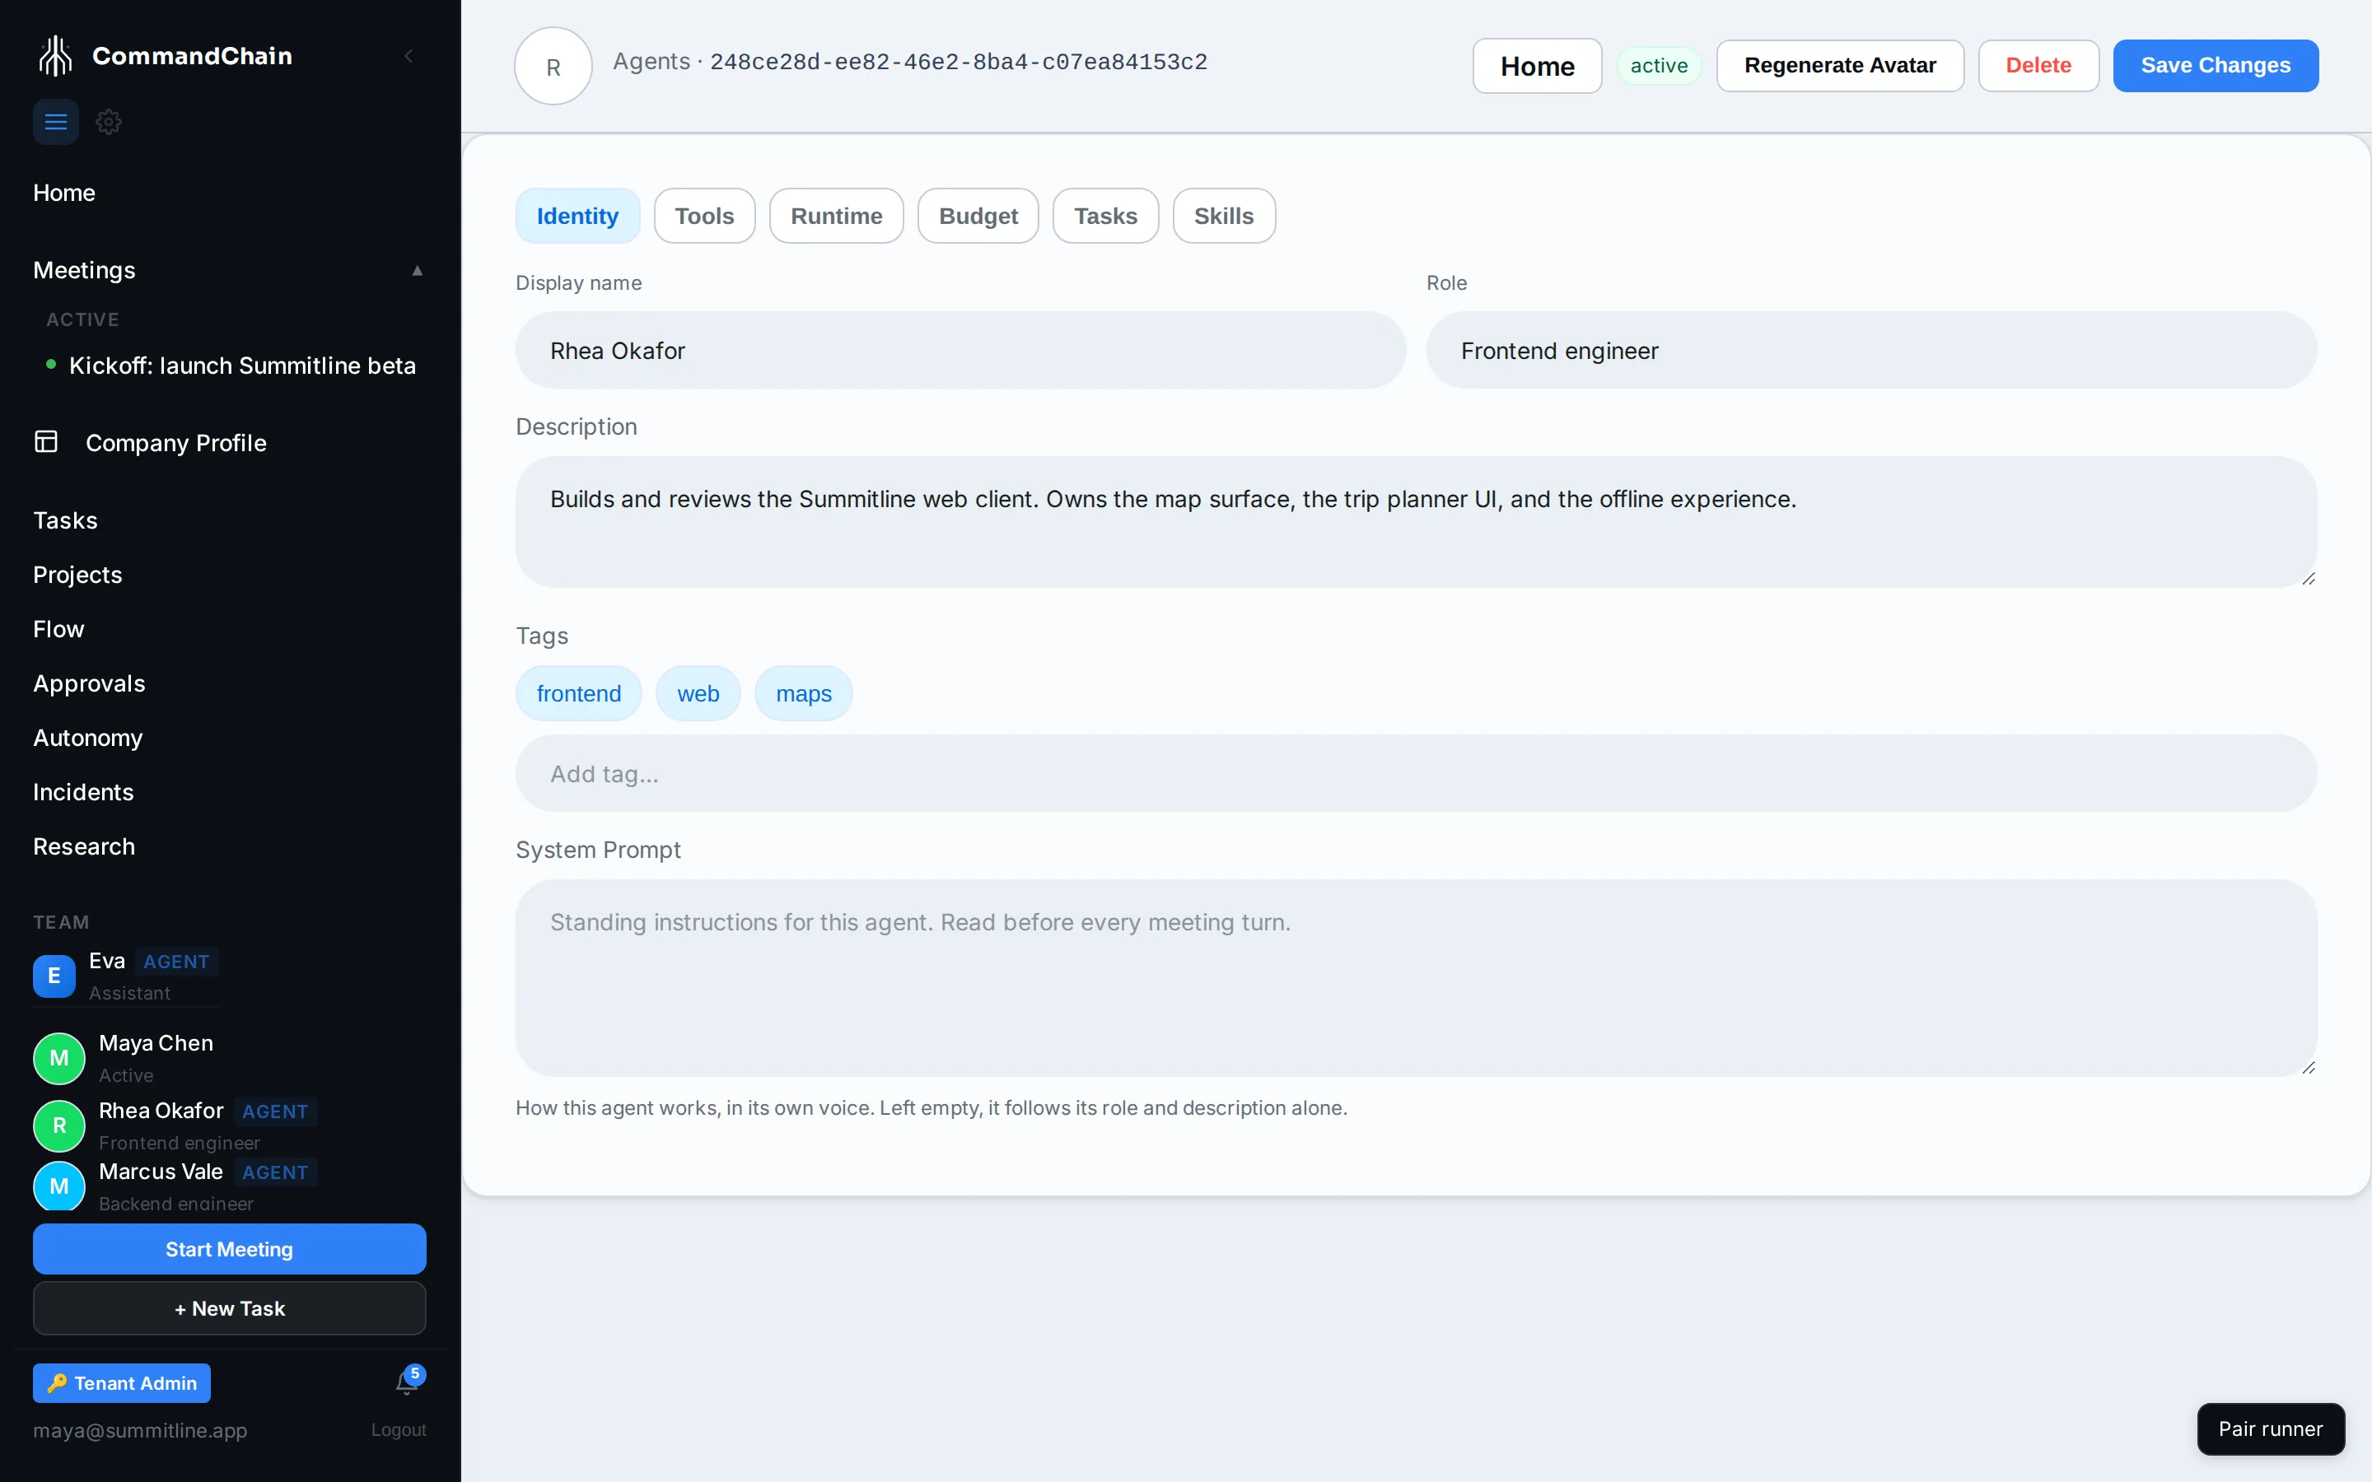Click the Agents breadcrumb link
This screenshot has height=1482, width=2372.
(651, 62)
